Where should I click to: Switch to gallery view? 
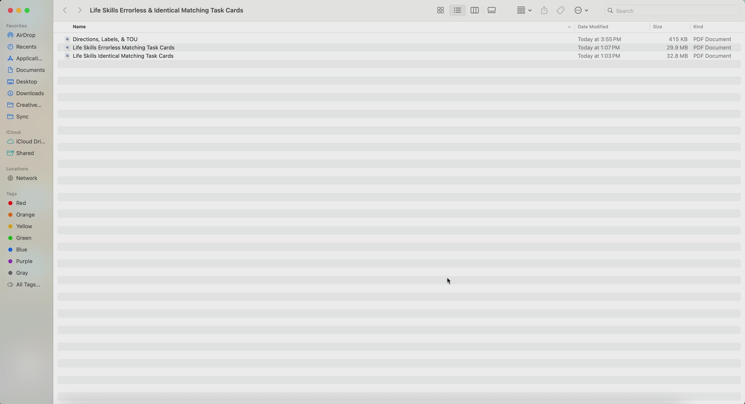coord(491,11)
